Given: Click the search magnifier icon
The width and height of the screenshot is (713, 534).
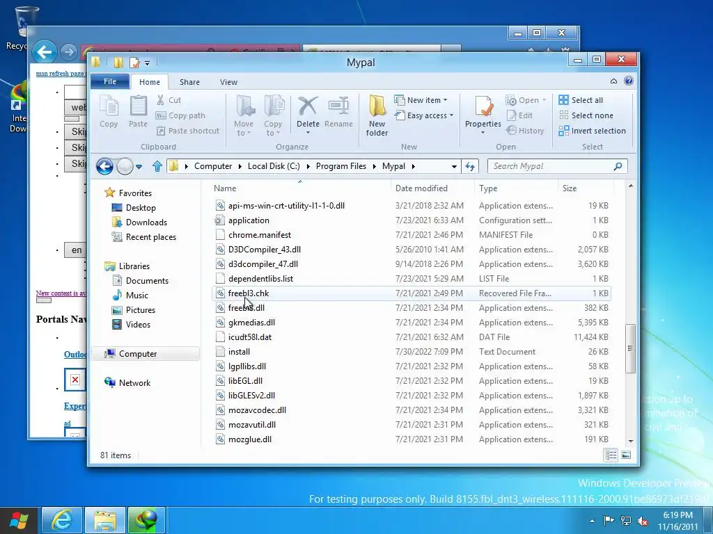Looking at the screenshot, I should [618, 166].
